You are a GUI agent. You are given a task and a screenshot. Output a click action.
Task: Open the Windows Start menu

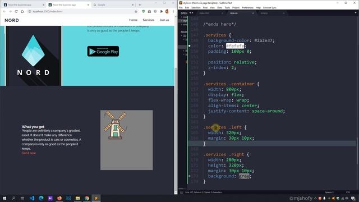(x=4, y=198)
